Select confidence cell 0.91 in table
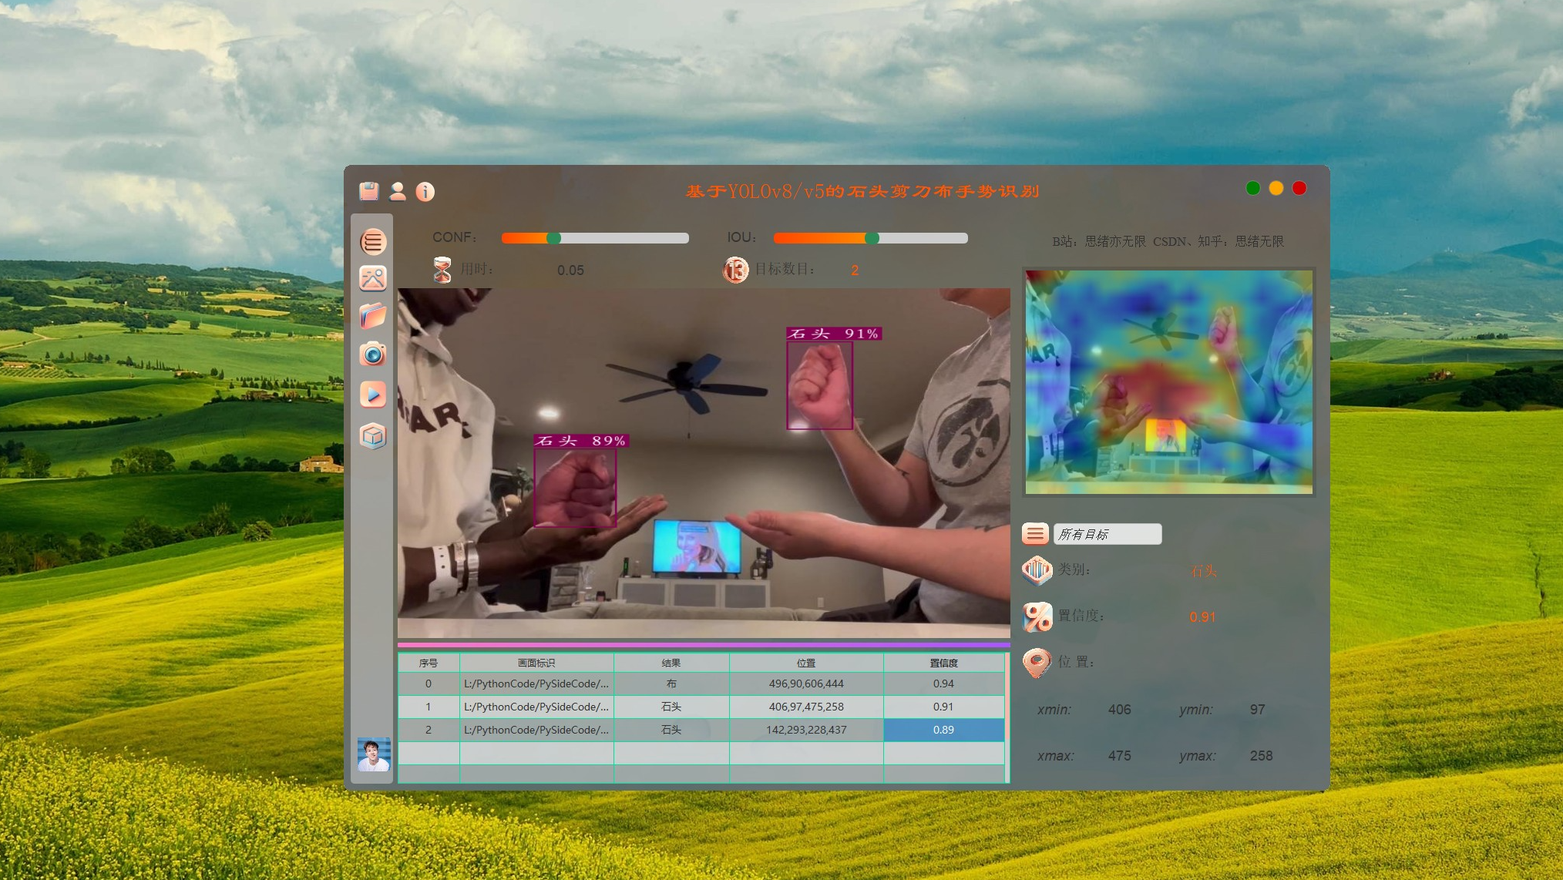The width and height of the screenshot is (1563, 880). tap(943, 707)
